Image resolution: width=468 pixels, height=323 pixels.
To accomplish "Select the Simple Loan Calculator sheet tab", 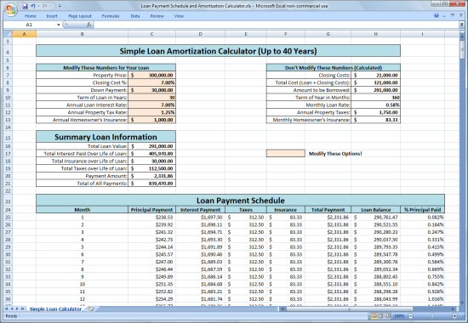I will click(x=55, y=309).
